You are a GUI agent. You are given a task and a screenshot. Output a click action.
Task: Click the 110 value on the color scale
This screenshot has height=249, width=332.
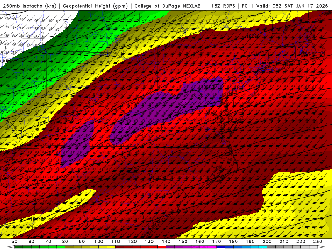click(x=115, y=242)
